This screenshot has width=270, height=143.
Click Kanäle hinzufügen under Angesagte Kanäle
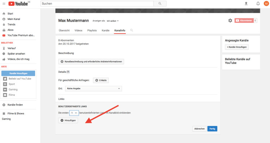click(x=237, y=47)
